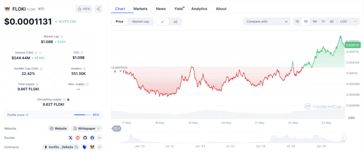Image resolution: width=364 pixels, height=153 pixels.
Task: Select the 7D time range
Action: 306,22
